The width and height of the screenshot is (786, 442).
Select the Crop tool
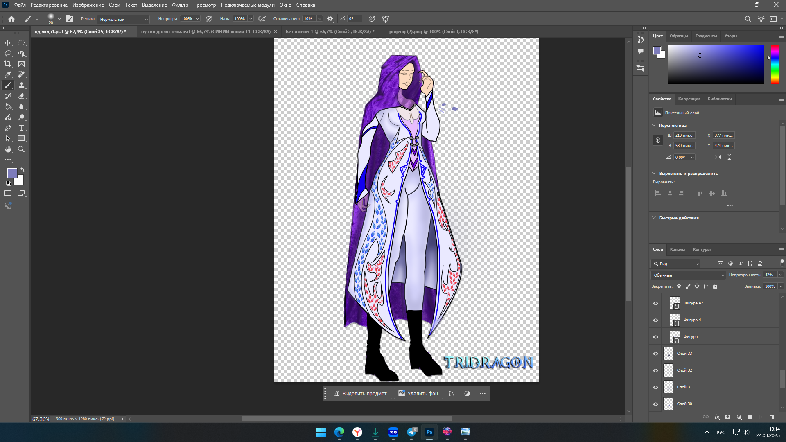tap(8, 64)
